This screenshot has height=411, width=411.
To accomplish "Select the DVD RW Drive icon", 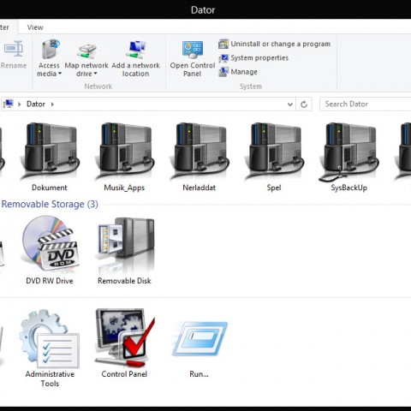I will click(51, 243).
